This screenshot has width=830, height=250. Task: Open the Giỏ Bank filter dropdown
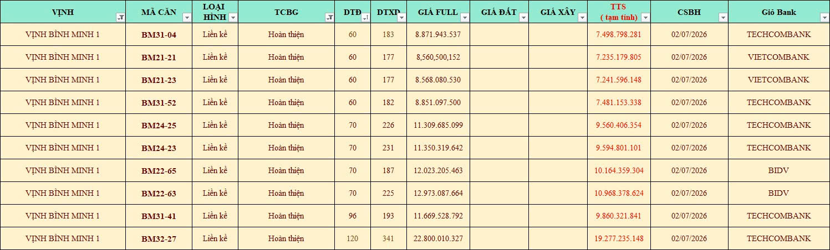(x=824, y=18)
